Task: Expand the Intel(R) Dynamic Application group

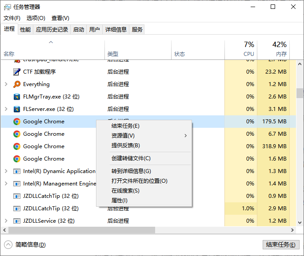Action: coord(6,171)
